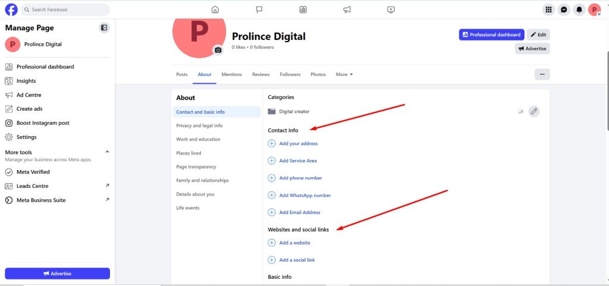Click the Advertise button under Edit

click(x=532, y=49)
